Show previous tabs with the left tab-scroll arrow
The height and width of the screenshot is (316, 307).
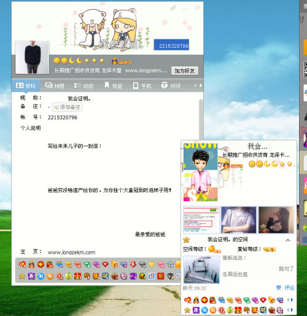click(195, 85)
